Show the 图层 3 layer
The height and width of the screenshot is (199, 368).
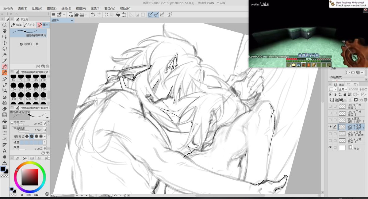click(x=330, y=113)
